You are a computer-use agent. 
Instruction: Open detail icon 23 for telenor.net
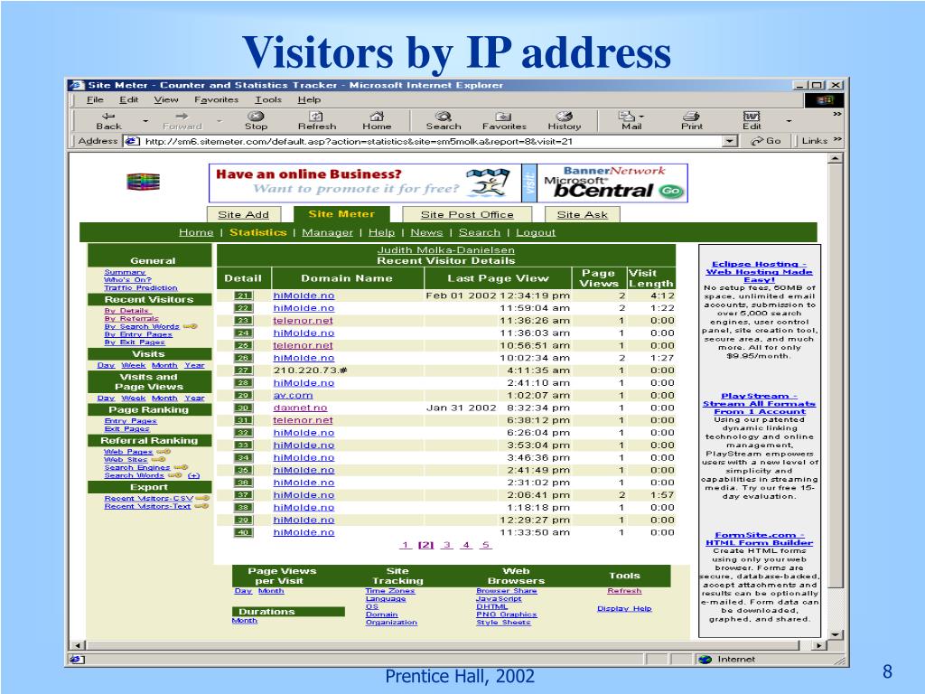243,321
